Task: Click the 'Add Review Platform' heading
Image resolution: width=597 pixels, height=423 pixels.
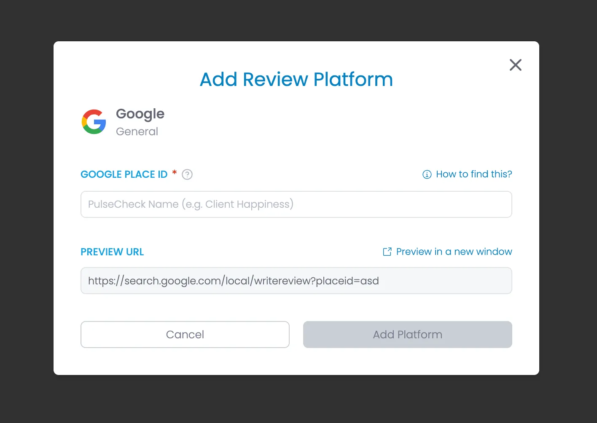Action: point(296,79)
